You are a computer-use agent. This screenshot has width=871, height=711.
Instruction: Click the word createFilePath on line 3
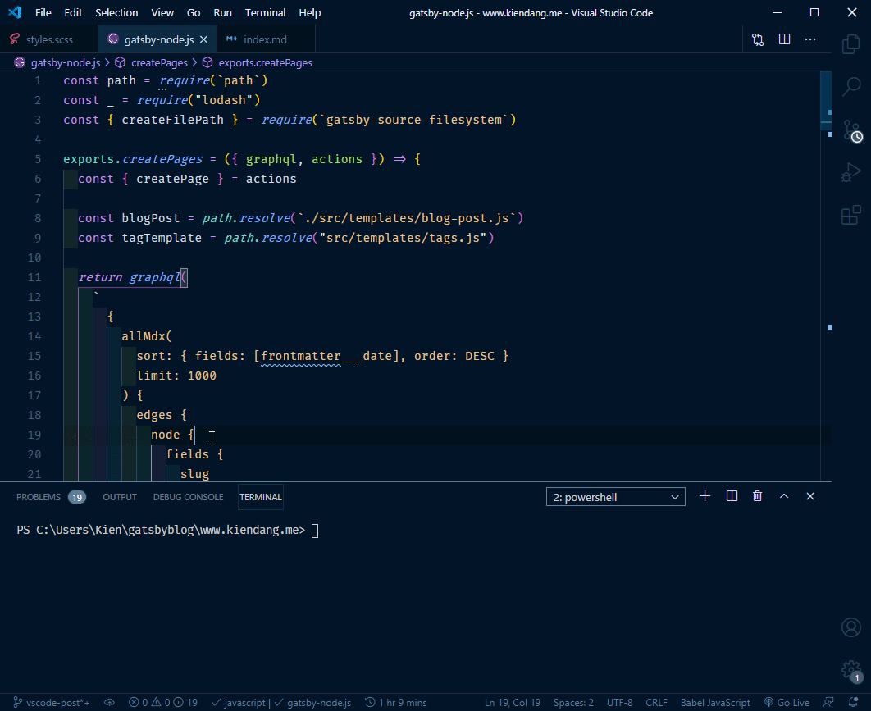click(173, 120)
